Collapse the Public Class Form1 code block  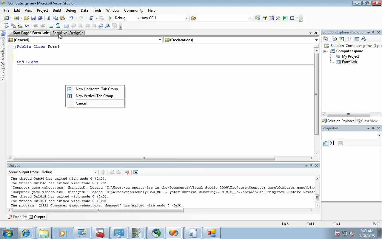pyautogui.click(x=14, y=47)
